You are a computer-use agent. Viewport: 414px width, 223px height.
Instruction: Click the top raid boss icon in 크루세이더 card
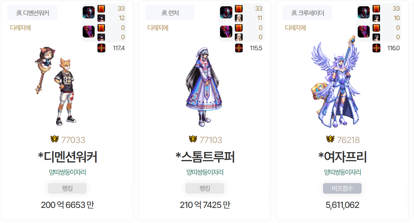click(x=364, y=12)
